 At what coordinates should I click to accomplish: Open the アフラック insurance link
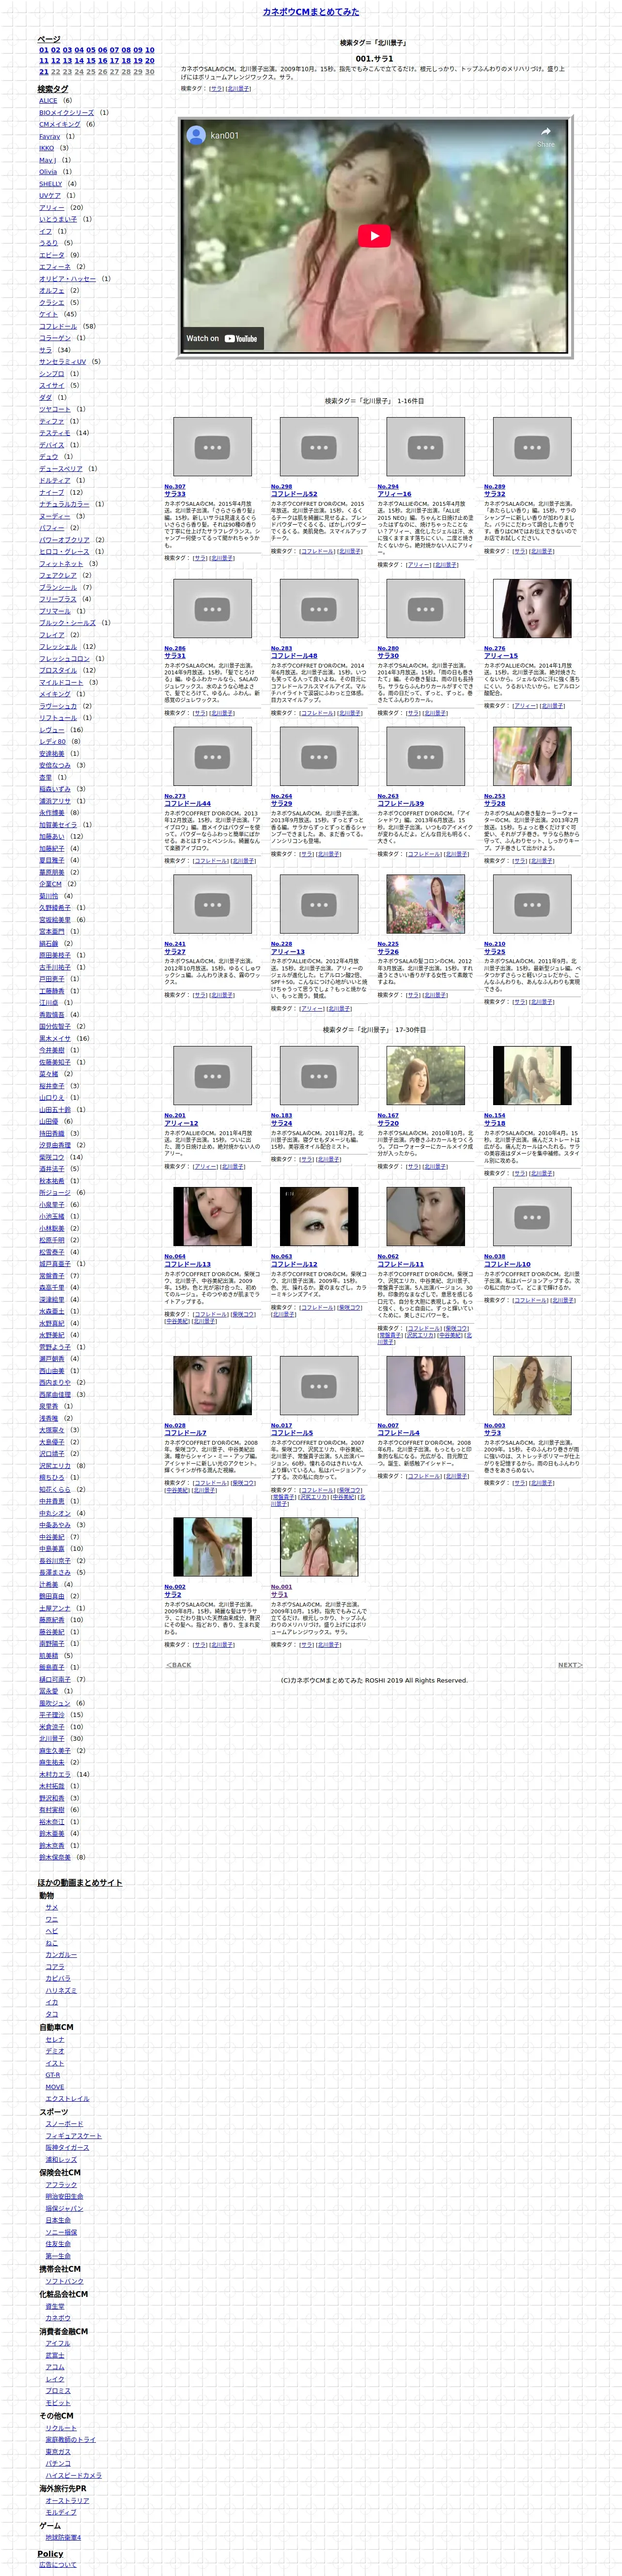61,2185
